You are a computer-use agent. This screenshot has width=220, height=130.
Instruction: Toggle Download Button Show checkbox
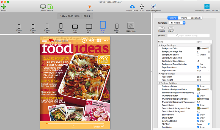point(198,121)
